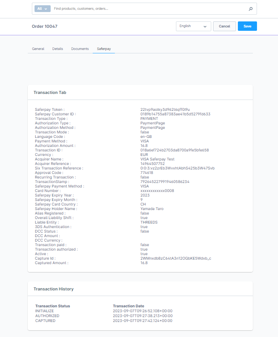This screenshot has height=337, width=278.
Task: Click the Transaction Tab card title
Action: (x=50, y=92)
